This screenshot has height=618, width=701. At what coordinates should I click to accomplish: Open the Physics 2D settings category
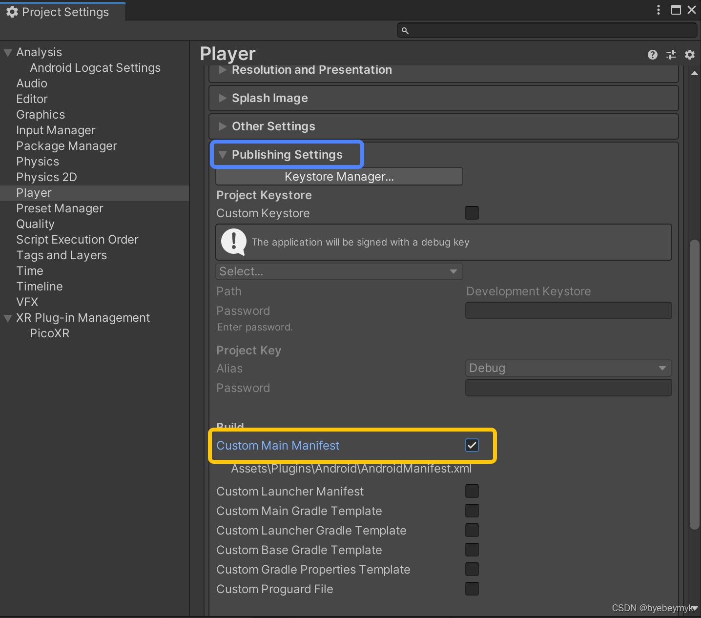(x=46, y=177)
